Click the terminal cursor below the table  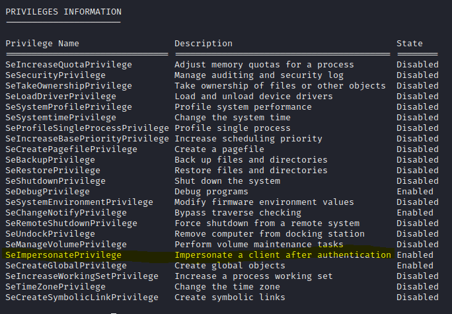coord(114,311)
